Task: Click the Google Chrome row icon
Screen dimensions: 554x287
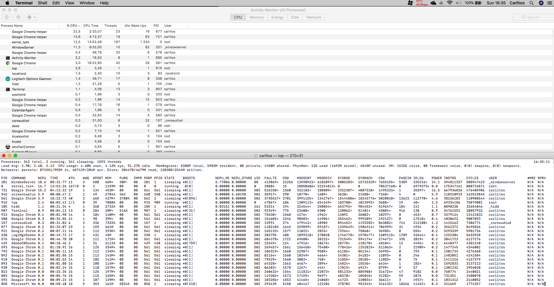Action: point(8,63)
